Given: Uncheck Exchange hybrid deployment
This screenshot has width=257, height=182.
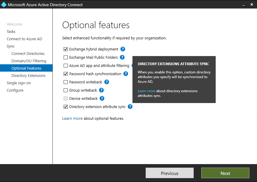Looking at the screenshot, I should (x=66, y=49).
